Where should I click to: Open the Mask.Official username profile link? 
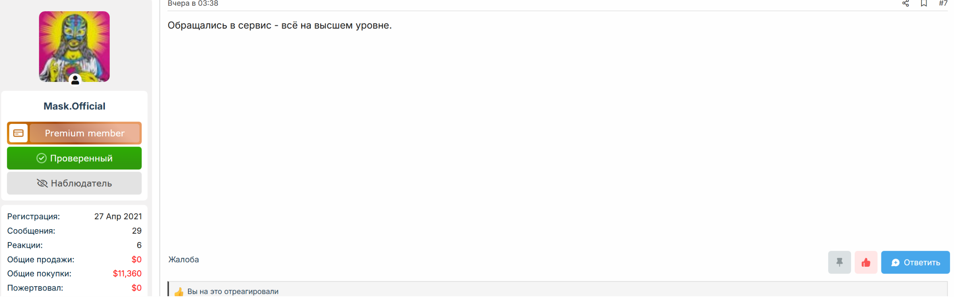coord(74,106)
